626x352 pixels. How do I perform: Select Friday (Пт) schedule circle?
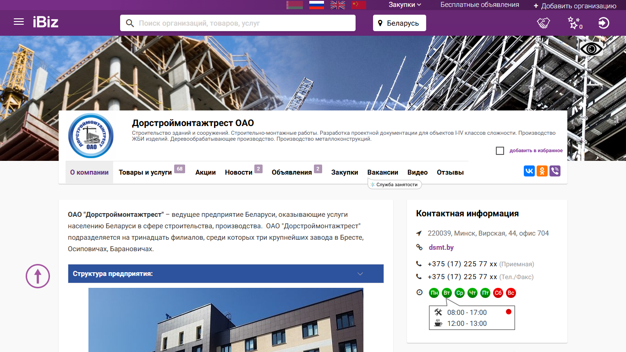pos(485,293)
